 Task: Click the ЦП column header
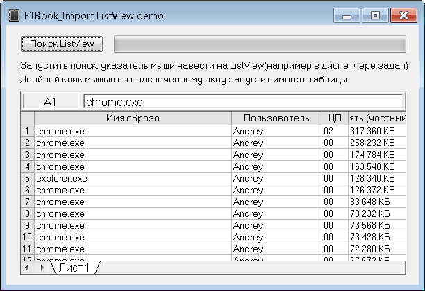[335, 118]
